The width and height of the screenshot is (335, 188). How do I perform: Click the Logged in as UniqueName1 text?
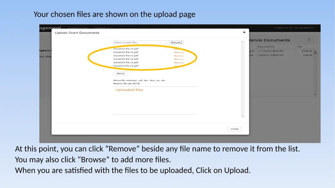tap(294, 28)
